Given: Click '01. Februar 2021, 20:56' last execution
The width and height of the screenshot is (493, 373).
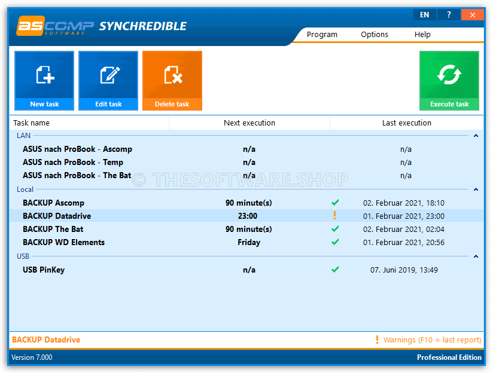Looking at the screenshot, I should coord(404,243).
